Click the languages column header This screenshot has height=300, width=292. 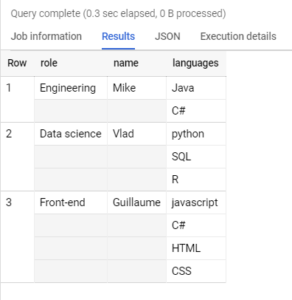click(195, 63)
